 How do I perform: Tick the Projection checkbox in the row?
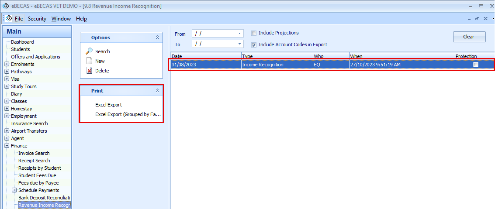476,65
